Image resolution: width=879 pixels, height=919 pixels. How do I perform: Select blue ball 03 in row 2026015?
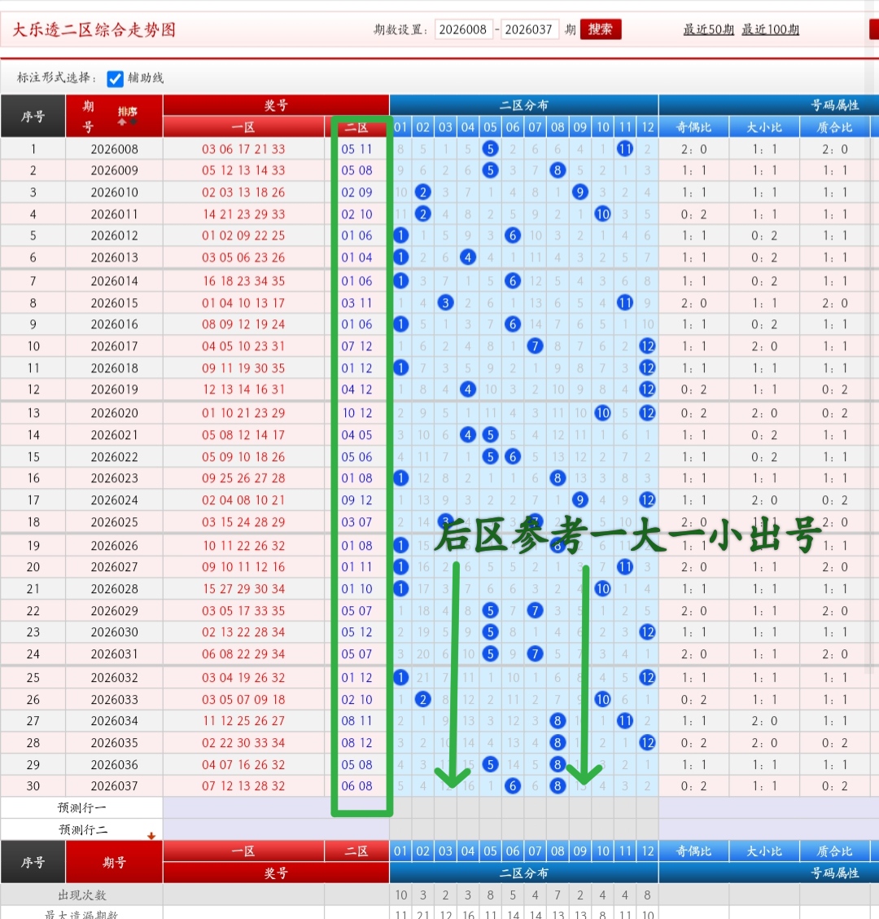pyautogui.click(x=445, y=303)
